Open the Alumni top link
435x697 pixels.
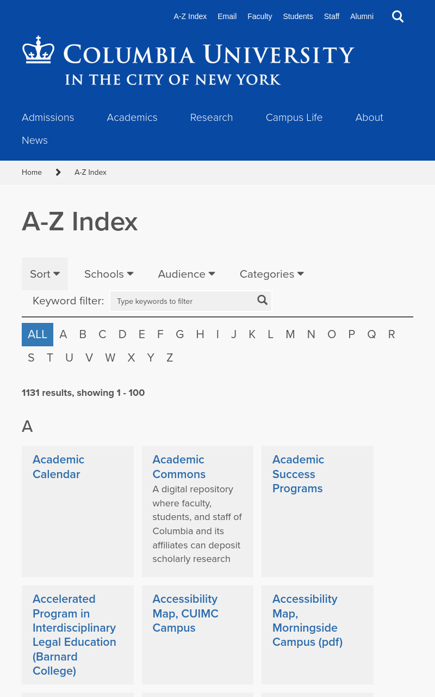[x=362, y=16]
